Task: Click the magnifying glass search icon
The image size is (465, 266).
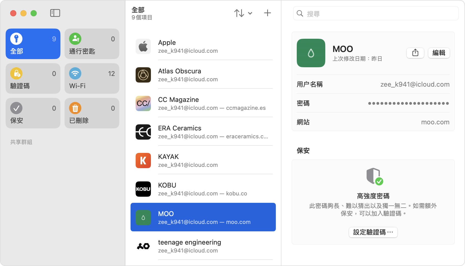Action: (300, 14)
